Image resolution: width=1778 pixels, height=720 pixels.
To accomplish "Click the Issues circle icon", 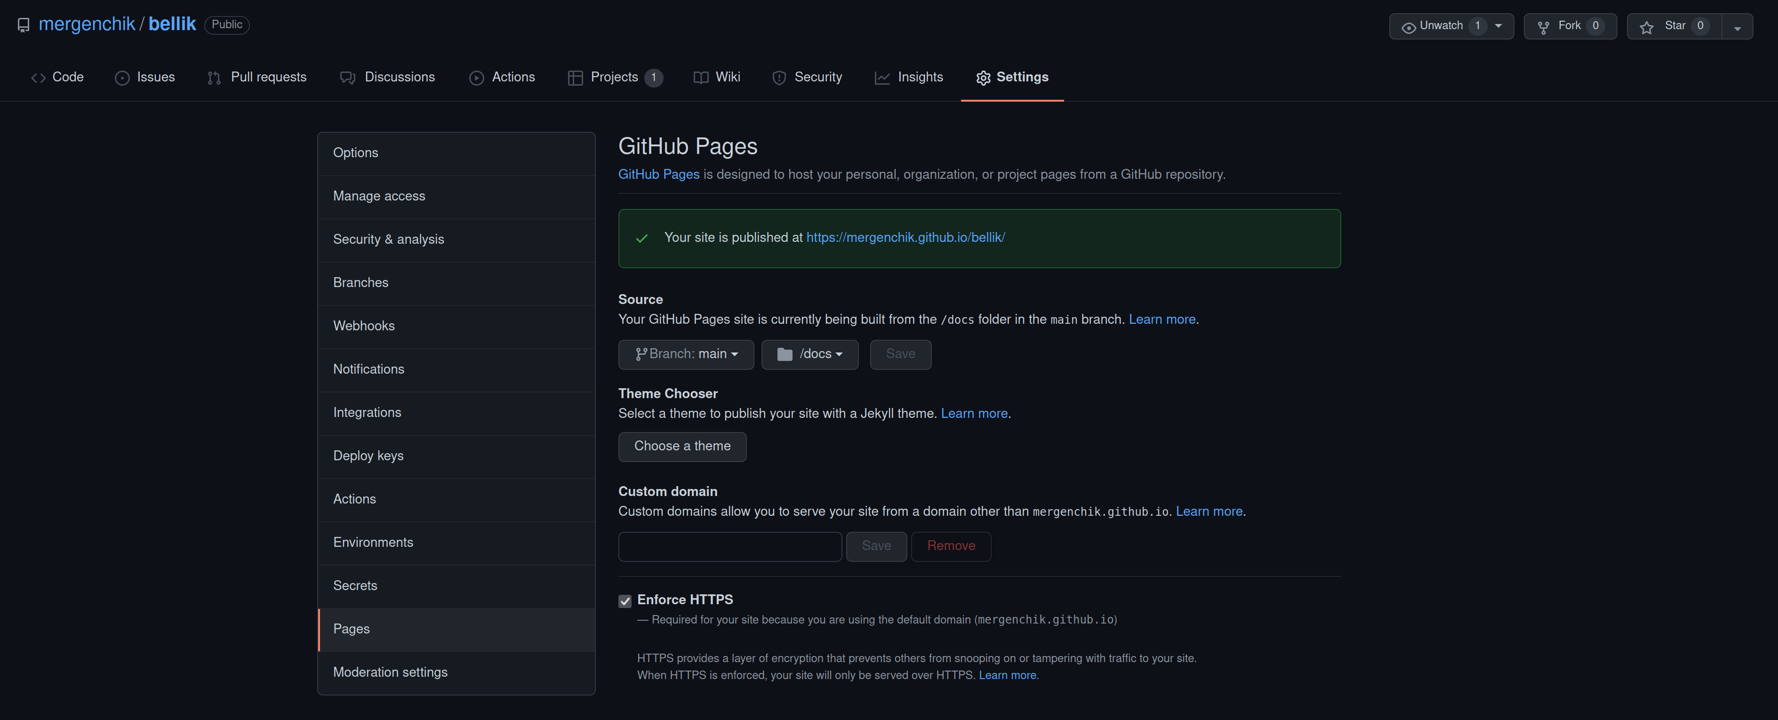I will click(x=122, y=78).
